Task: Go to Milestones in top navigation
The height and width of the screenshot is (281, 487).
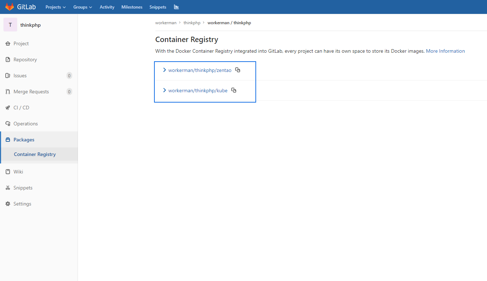Action: click(132, 7)
